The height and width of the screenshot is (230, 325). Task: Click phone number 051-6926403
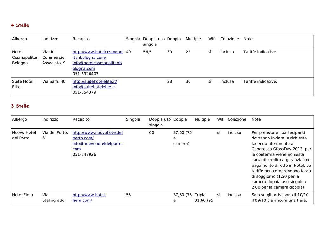pyautogui.click(x=85, y=74)
